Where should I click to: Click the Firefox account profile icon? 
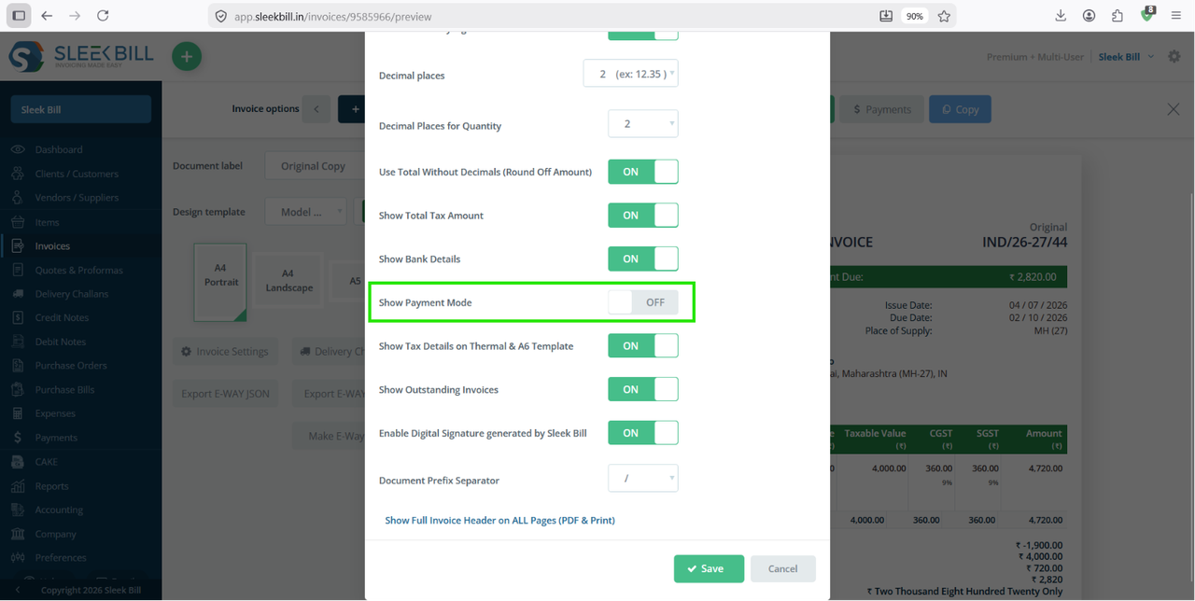(x=1089, y=16)
